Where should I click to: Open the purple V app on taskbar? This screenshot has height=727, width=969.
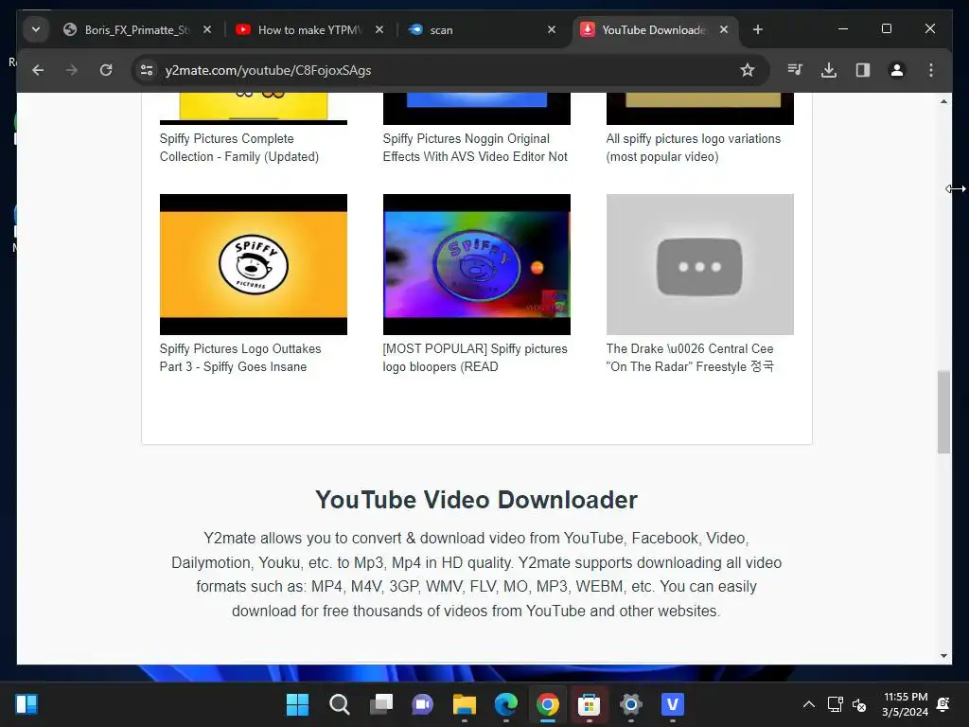coord(673,704)
